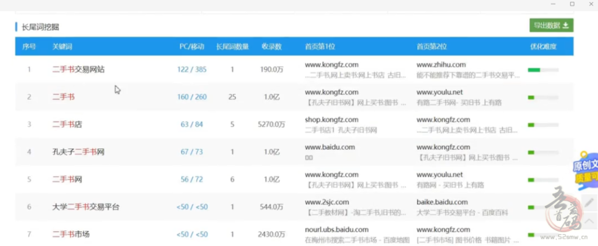Click <50 / <50 value for 二手书市场
The width and height of the screenshot is (598, 246).
pos(192,234)
